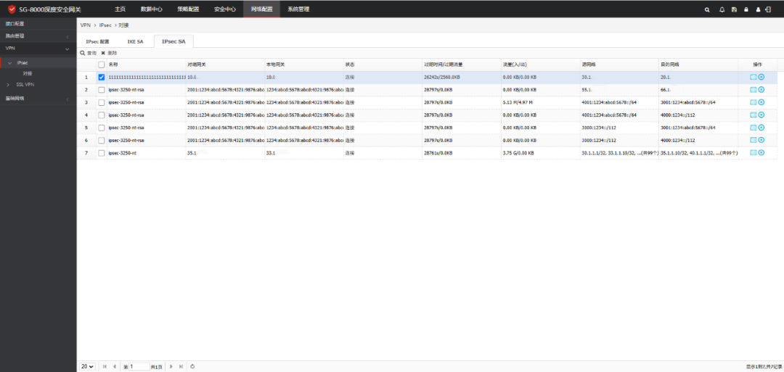The width and height of the screenshot is (784, 372).
Task: Collapse the VPN section in the sidebar
Action: pyautogui.click(x=68, y=49)
